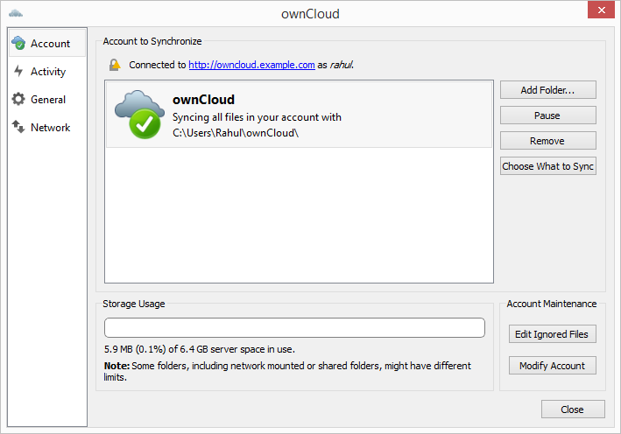The width and height of the screenshot is (621, 434).
Task: Click the ownCloud sync status cloud icon
Action: [x=138, y=114]
